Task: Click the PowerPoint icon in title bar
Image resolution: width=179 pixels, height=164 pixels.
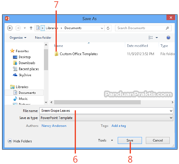Action: click(7, 18)
